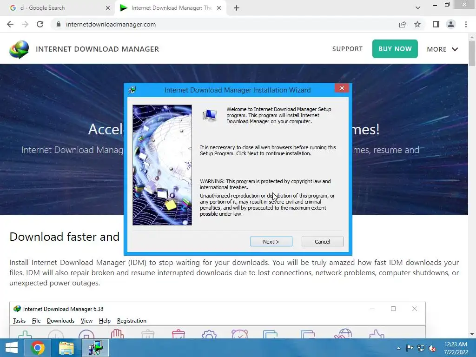Click the globe artwork in the wizard
This screenshot has height=357, width=476.
point(162,165)
